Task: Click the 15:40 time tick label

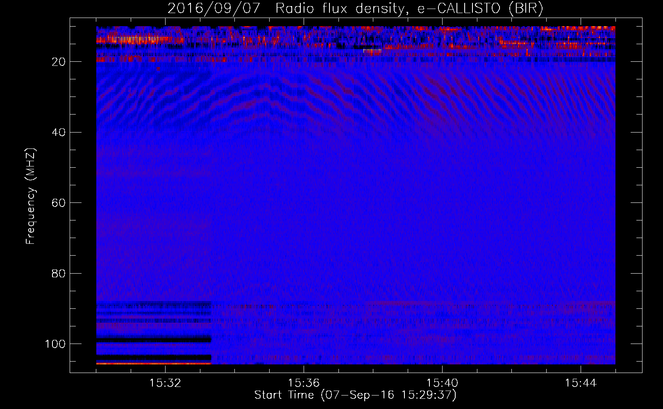Action: tap(442, 383)
